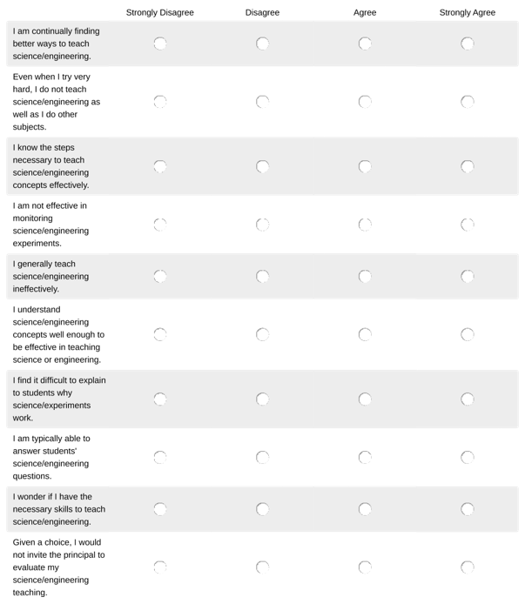This screenshot has height=604, width=525.
Task: Mark Agree for not effective monitoring experiments
Action: coord(365,225)
